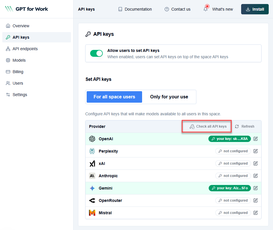Click the OpenAI provider logo

coord(92,139)
